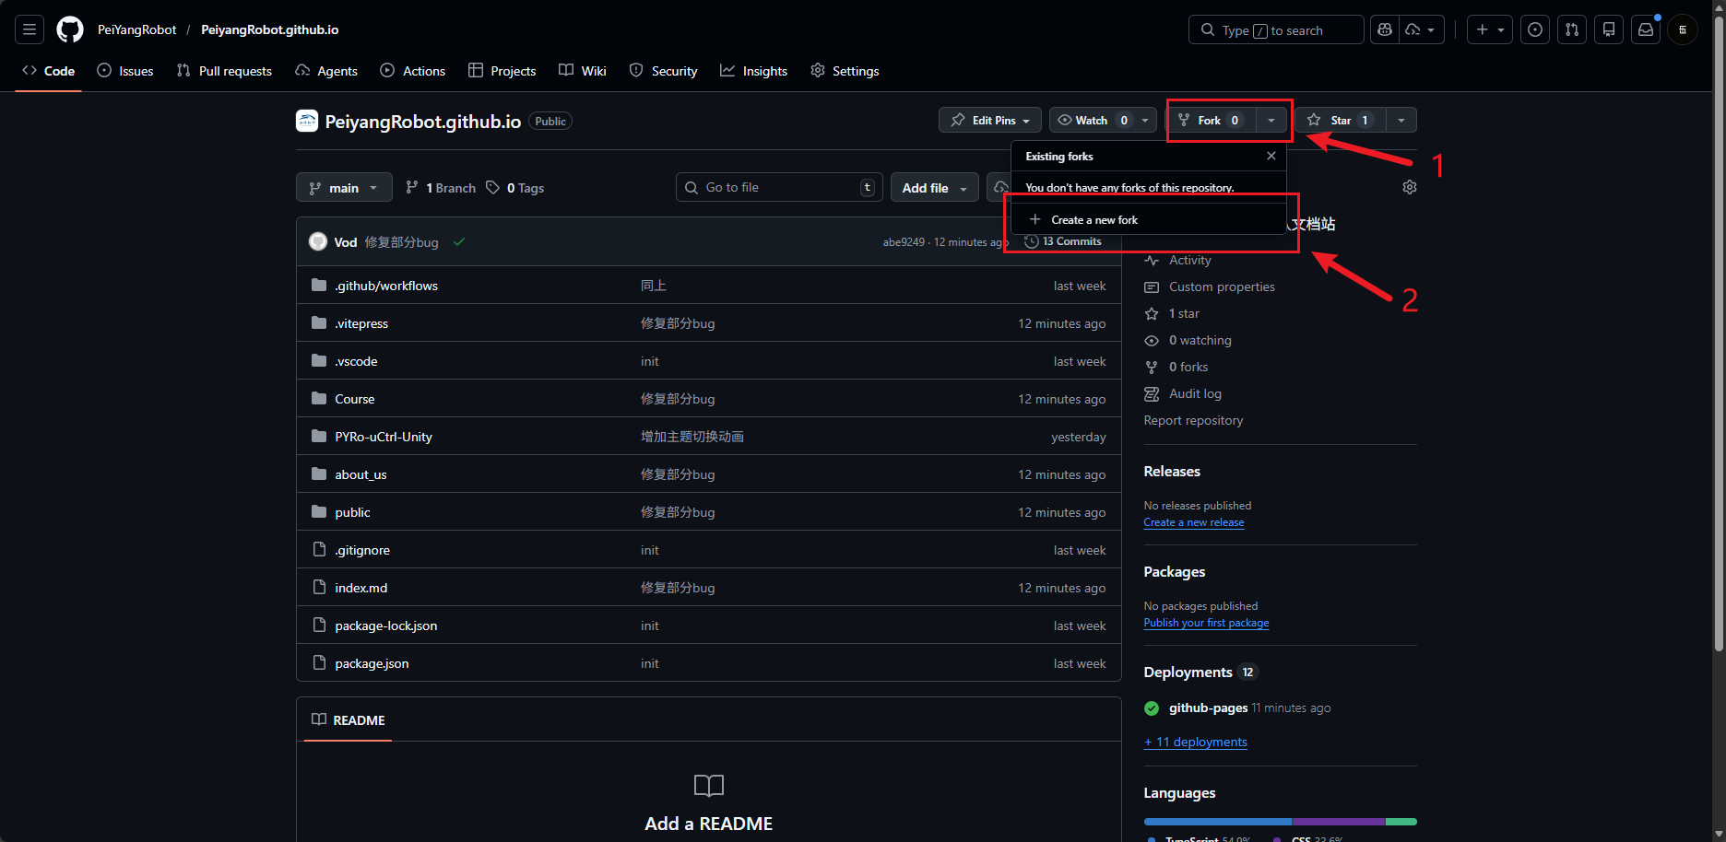Focus the Go to file search field

click(779, 187)
